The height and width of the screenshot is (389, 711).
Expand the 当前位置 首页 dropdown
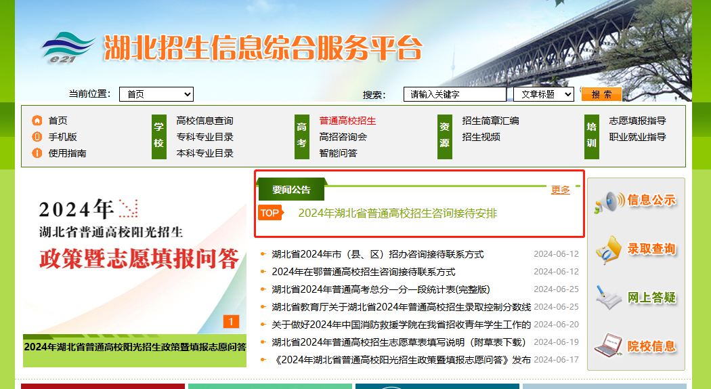pyautogui.click(x=156, y=94)
